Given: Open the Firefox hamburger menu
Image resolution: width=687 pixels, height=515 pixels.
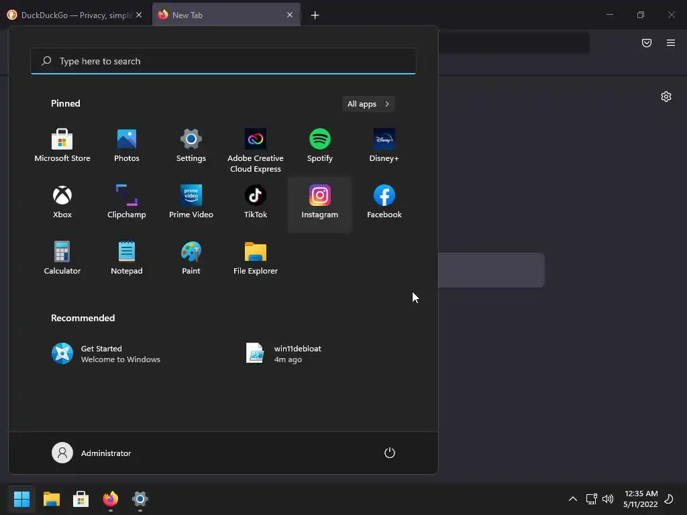Looking at the screenshot, I should 671,43.
